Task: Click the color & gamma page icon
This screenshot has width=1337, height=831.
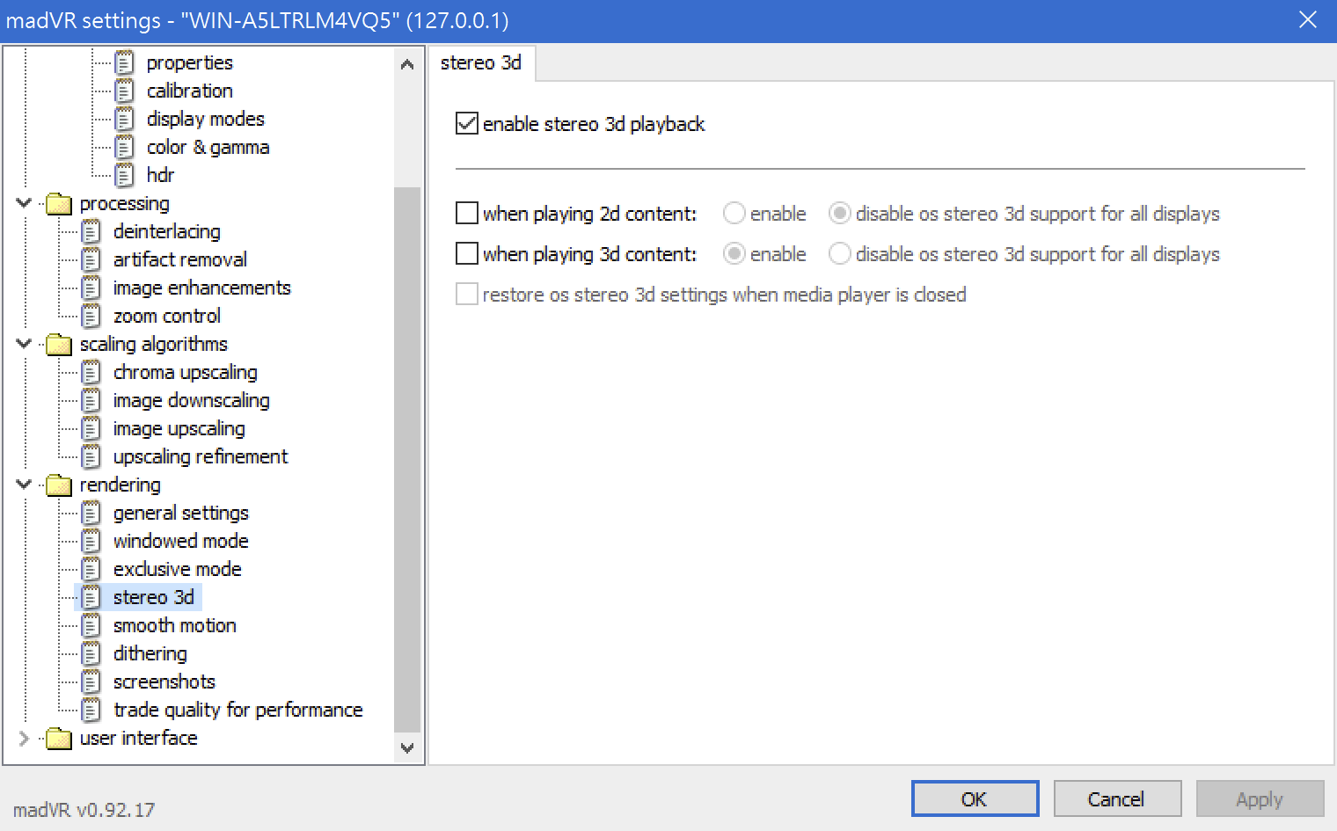Action: point(125,147)
